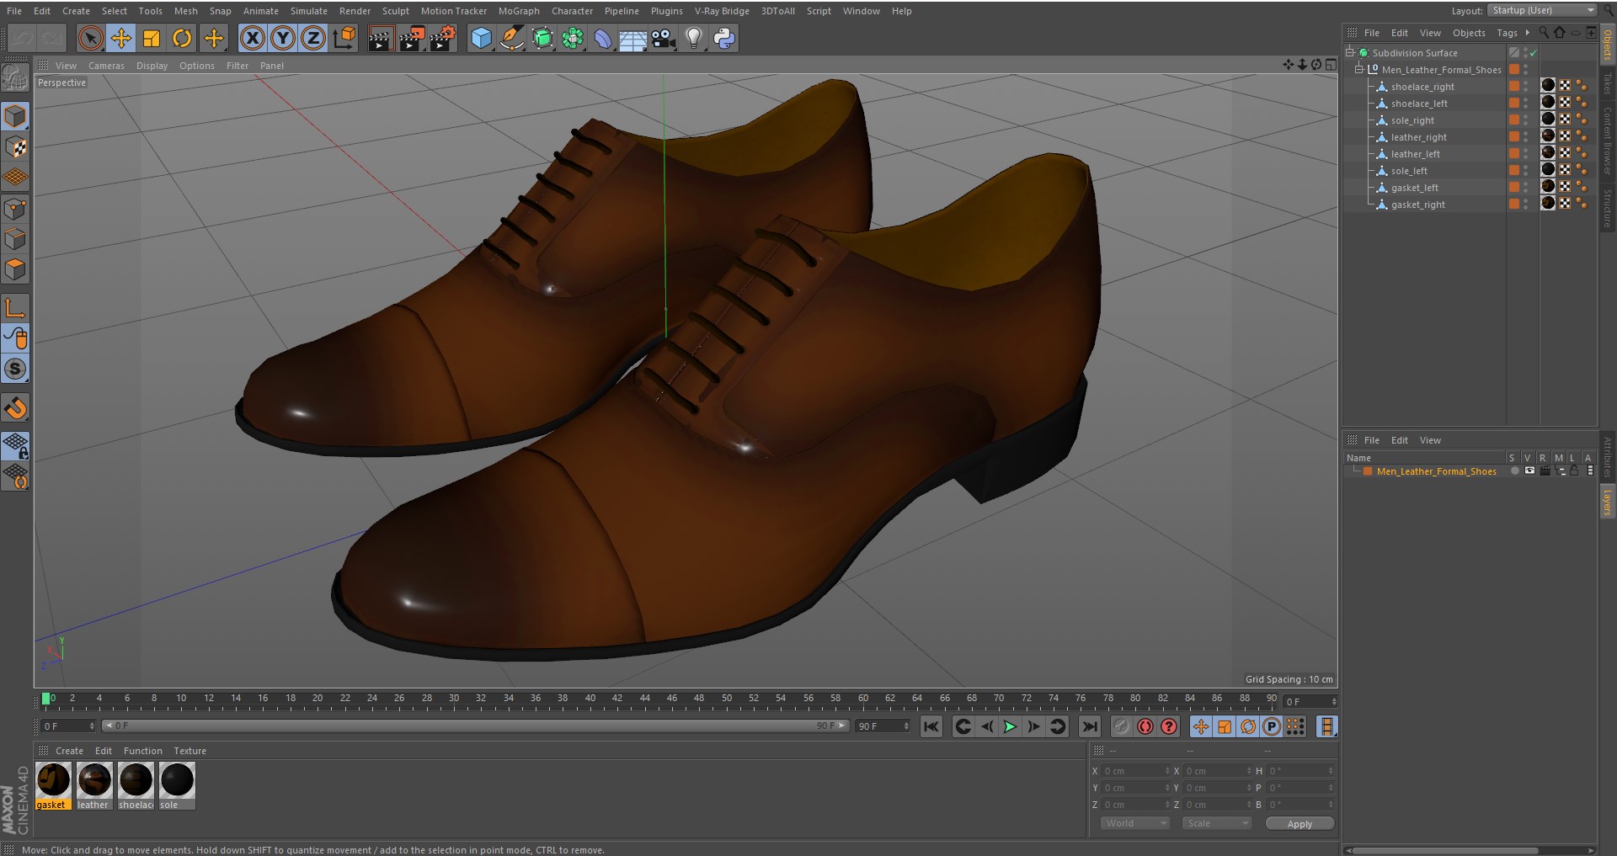The image size is (1617, 856).
Task: Go to the start of animation
Action: [931, 726]
